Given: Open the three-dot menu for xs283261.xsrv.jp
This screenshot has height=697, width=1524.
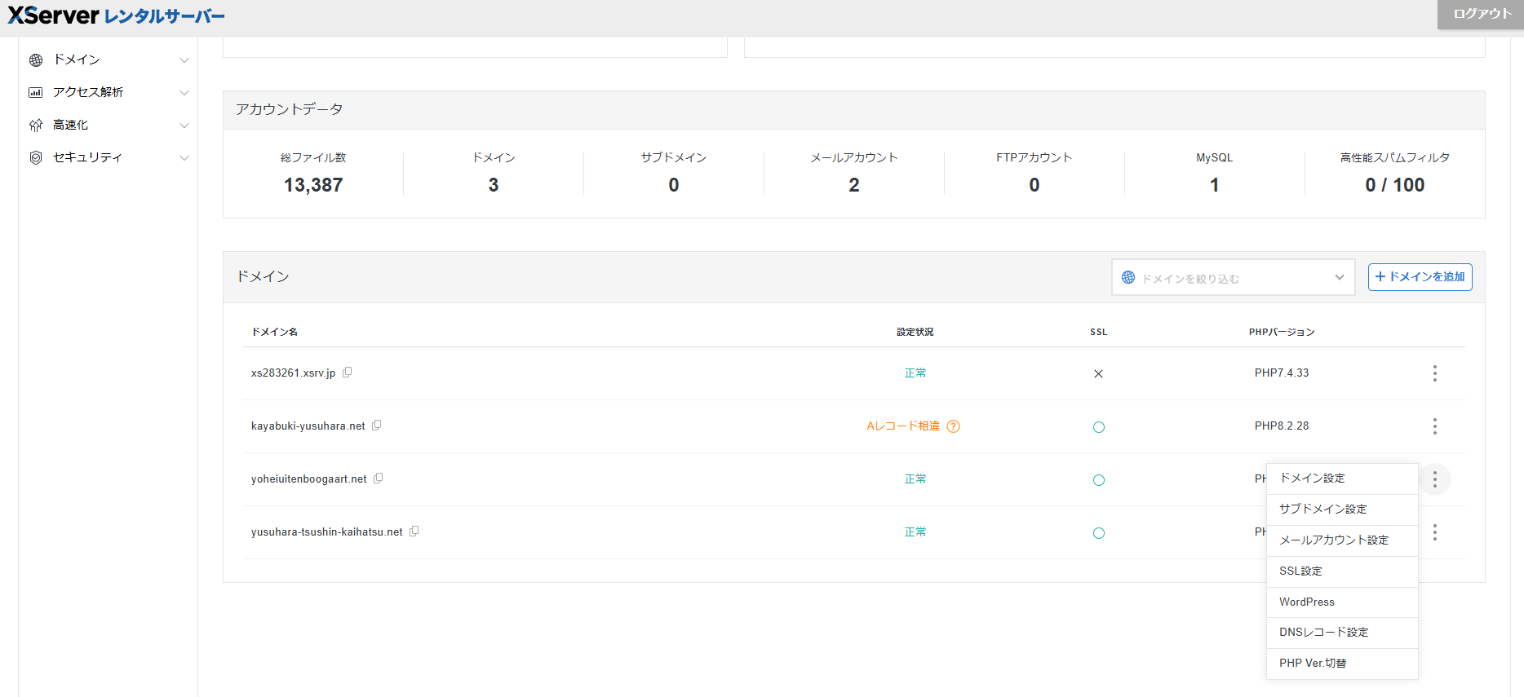Looking at the screenshot, I should pyautogui.click(x=1434, y=373).
